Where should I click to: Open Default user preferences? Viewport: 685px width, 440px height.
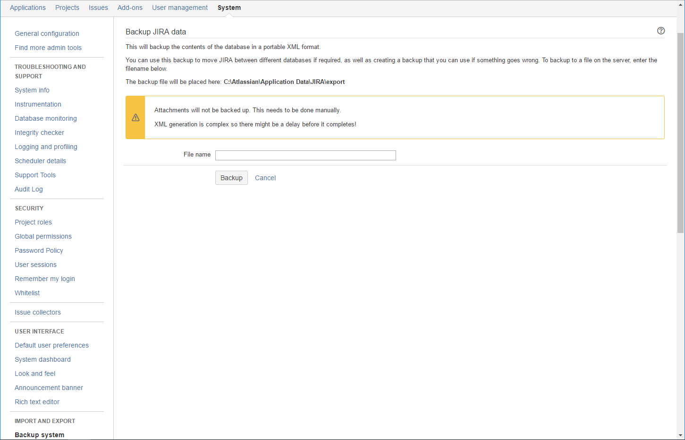point(51,345)
